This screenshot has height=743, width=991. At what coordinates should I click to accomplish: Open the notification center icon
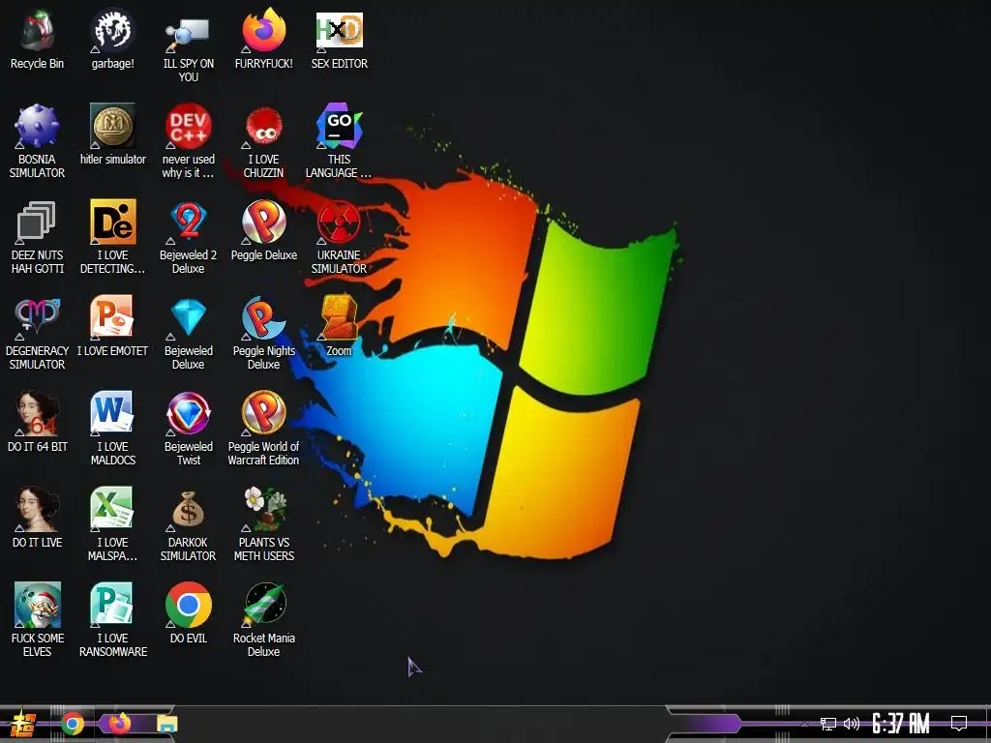pyautogui.click(x=959, y=724)
